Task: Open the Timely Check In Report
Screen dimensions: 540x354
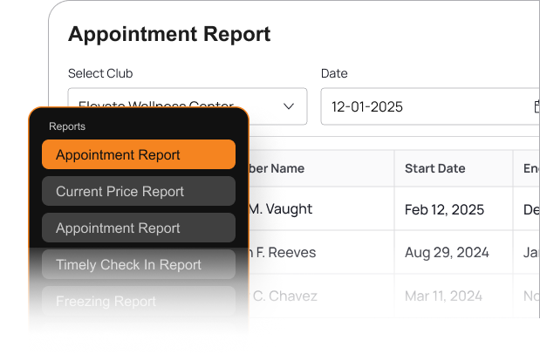Action: [139, 265]
